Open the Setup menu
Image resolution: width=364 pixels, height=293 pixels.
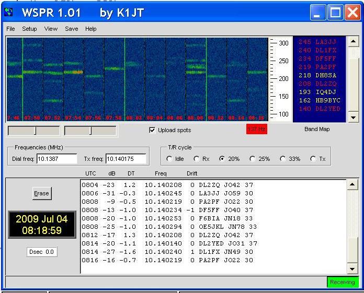point(29,29)
